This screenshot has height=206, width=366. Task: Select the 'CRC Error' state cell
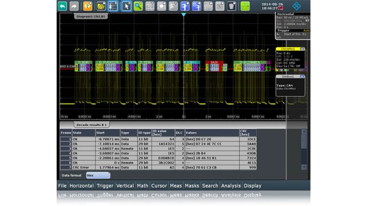[x=83, y=168]
